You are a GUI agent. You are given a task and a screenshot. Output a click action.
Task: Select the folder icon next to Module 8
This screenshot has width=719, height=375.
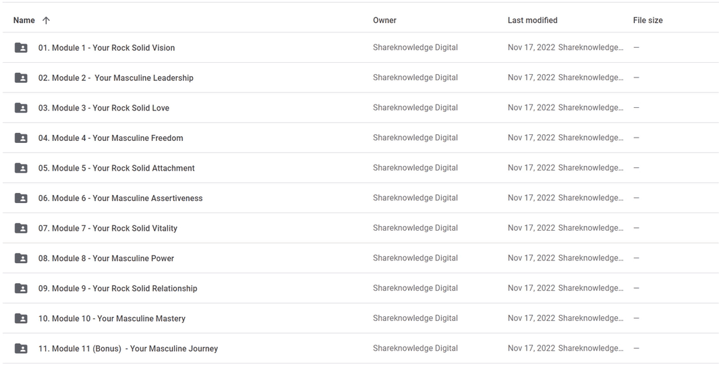click(x=21, y=258)
